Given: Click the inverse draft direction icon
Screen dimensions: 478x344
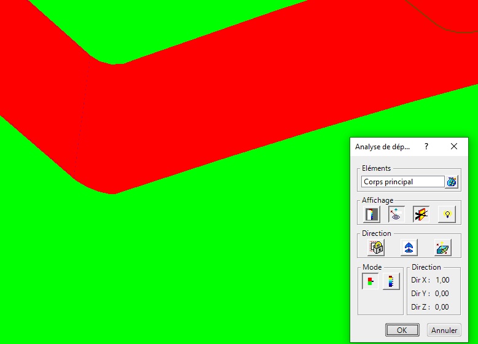Looking at the screenshot, I should [x=442, y=248].
